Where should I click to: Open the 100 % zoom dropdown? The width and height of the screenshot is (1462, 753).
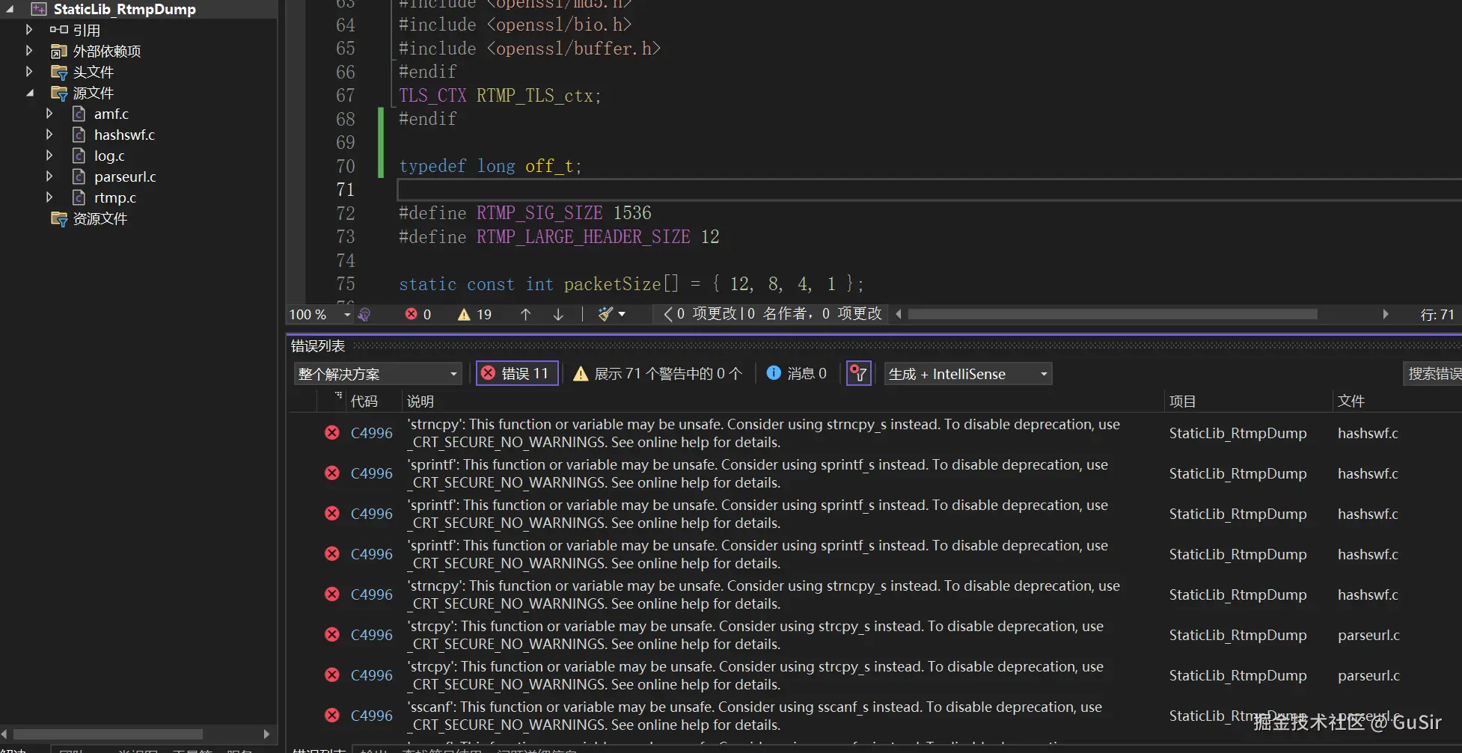(x=347, y=315)
